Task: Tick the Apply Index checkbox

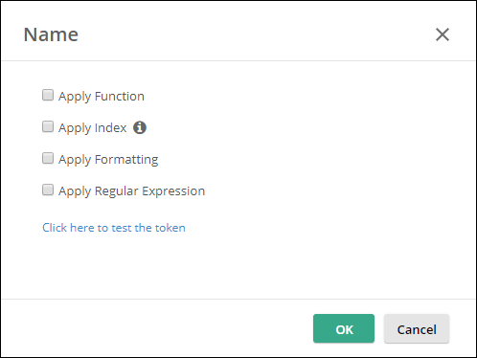Action: click(48, 126)
